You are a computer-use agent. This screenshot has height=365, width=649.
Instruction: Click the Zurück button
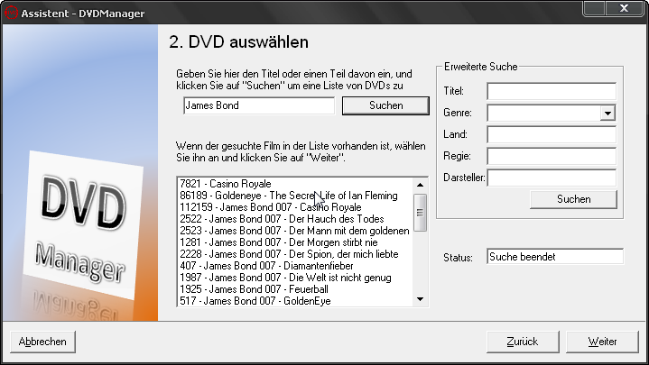523,342
